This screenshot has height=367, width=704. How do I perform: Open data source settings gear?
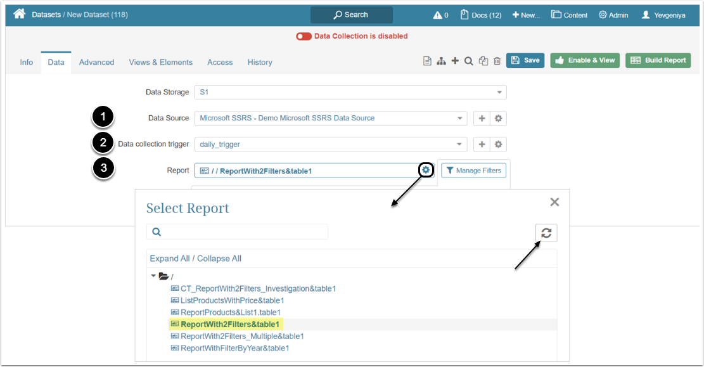click(x=498, y=119)
